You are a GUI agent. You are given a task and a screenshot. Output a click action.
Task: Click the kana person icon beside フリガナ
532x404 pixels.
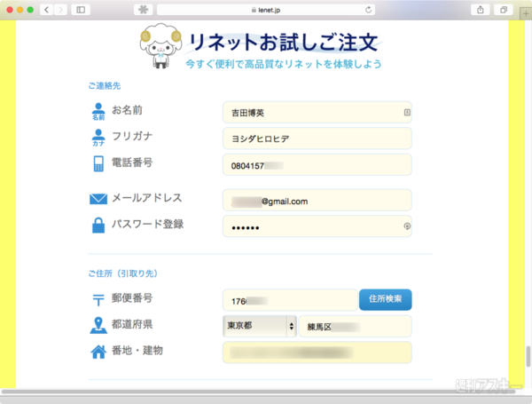(x=98, y=138)
